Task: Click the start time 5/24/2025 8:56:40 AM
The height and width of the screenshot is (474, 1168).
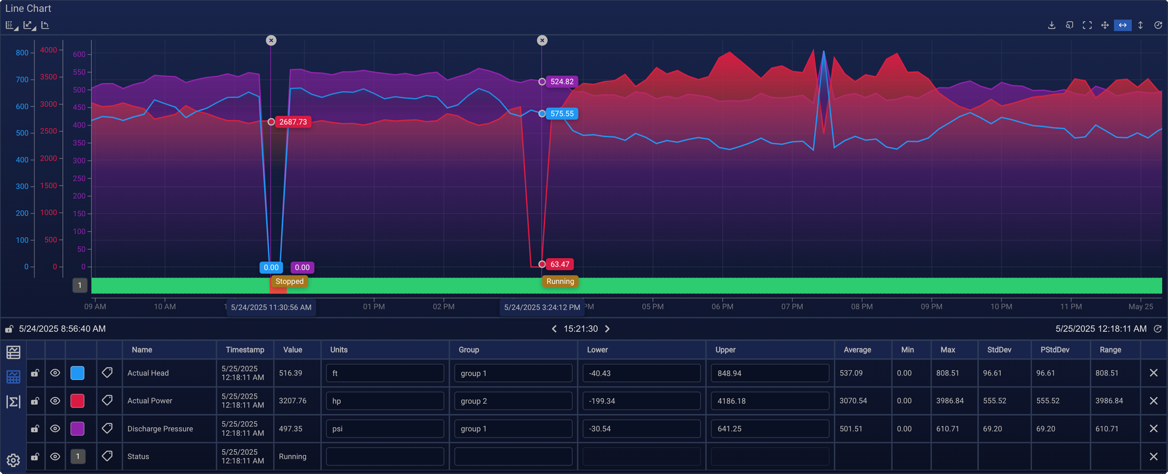Action: (x=62, y=329)
